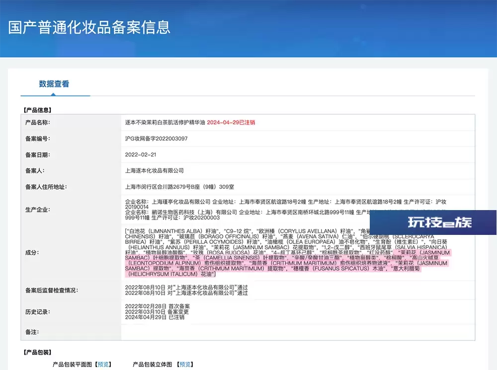
Task: Click the red notice 2024-04-29已注销
Action: click(x=231, y=122)
